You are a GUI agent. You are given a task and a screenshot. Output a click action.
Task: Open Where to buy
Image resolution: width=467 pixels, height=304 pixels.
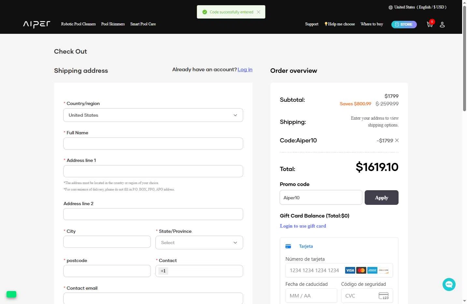pos(372,24)
